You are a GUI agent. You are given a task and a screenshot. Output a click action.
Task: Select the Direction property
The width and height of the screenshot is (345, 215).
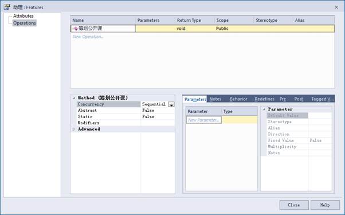(x=287, y=134)
